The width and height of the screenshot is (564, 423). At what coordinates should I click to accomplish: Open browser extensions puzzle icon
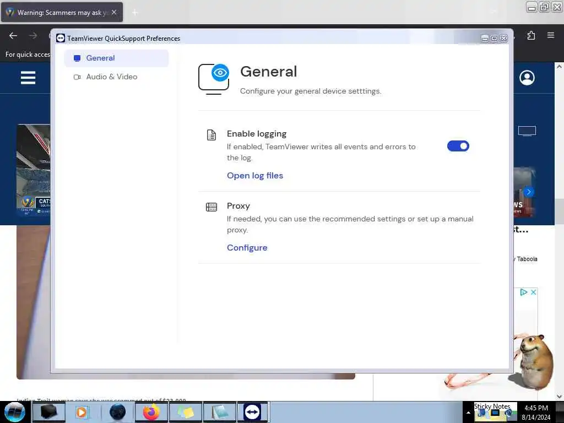click(531, 35)
